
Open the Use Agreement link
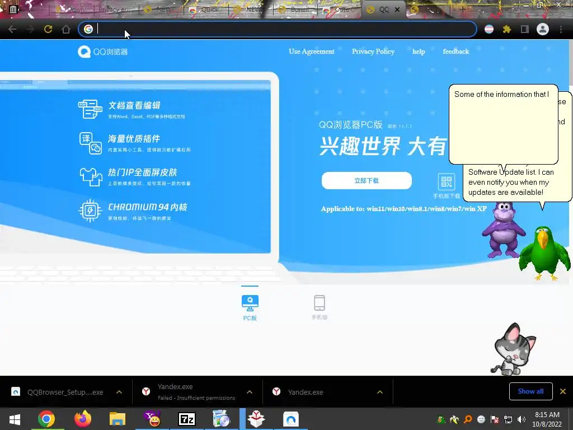(311, 52)
